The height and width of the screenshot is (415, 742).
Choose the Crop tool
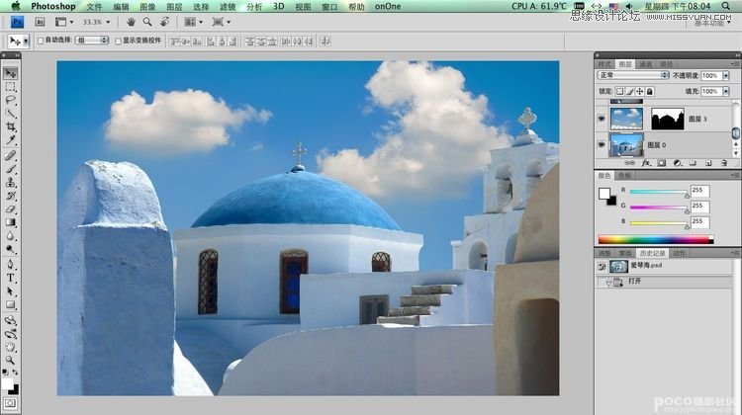coord(10,127)
